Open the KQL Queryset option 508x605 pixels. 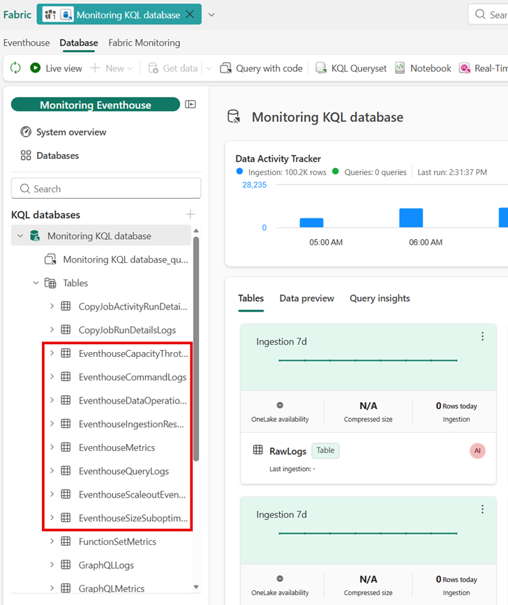click(x=351, y=68)
